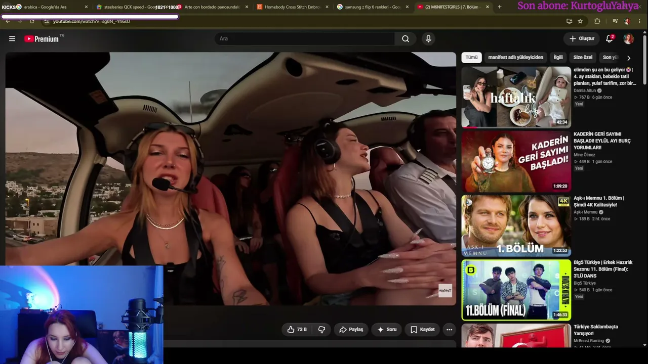The image size is (648, 364).
Task: Show more filter chips with the right arrow
Action: click(629, 58)
